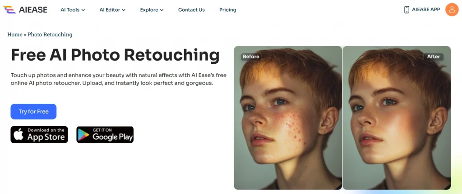Viewport: 462px width, 194px height.
Task: Click the phone icon beside AIEASE APP
Action: pyautogui.click(x=407, y=9)
